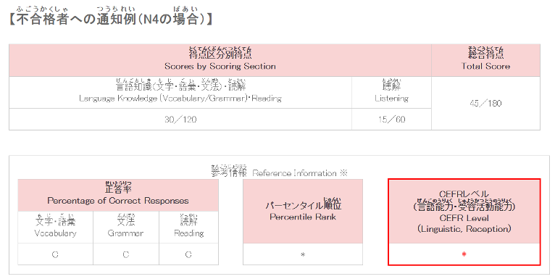The height and width of the screenshot is (279, 555).
Task: Select the 30/120 score value
Action: [x=180, y=120]
